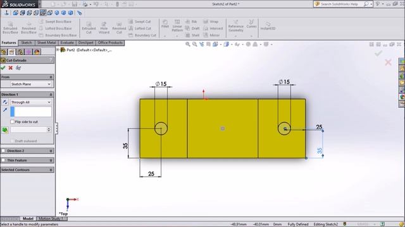Click the Normal To view icon
The image size is (405, 227).
click(7, 13)
